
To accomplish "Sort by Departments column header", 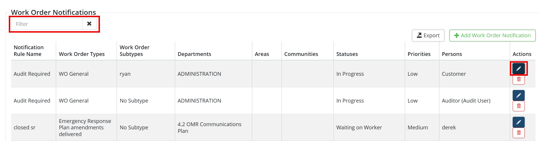I will pyautogui.click(x=194, y=54).
